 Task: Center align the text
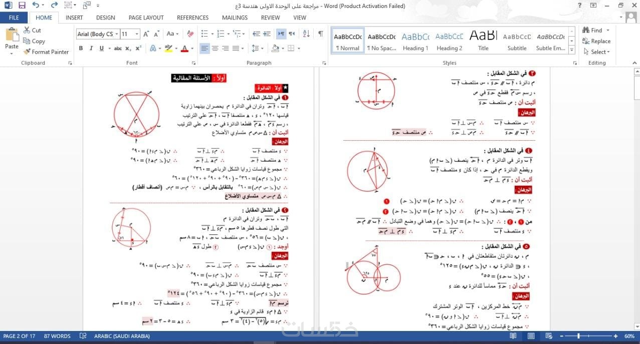[215, 49]
